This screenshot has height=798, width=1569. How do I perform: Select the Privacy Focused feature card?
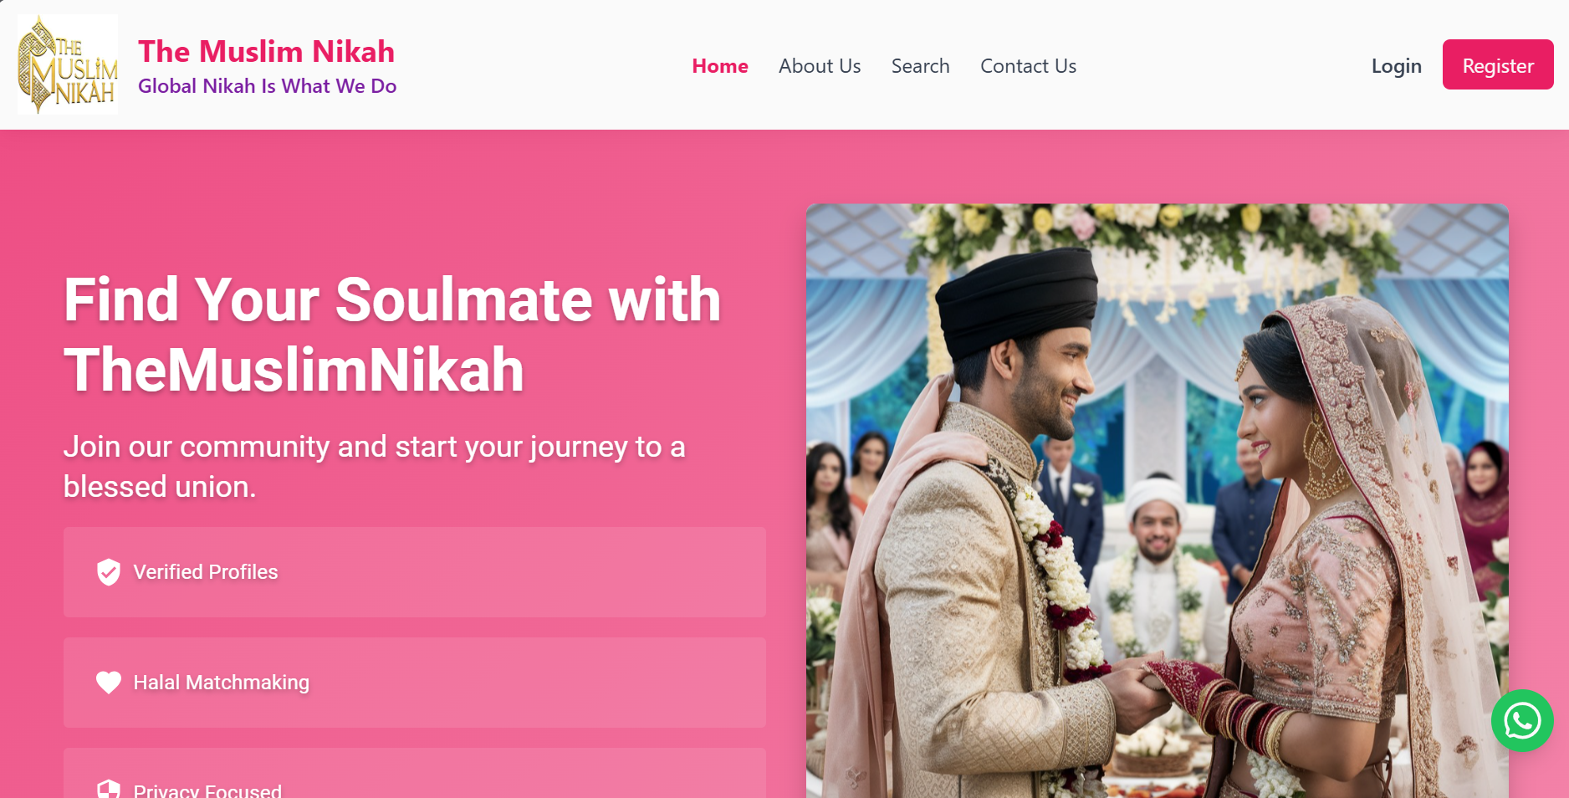(x=415, y=773)
